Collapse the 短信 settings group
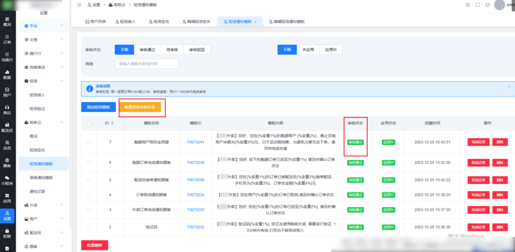515x252 pixels. point(43,81)
